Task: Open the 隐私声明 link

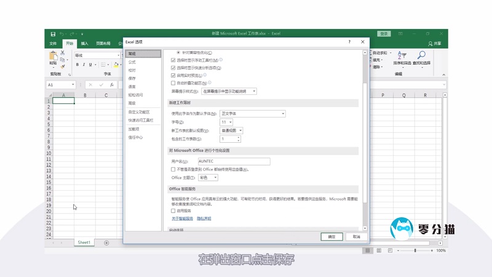Action: (204, 219)
